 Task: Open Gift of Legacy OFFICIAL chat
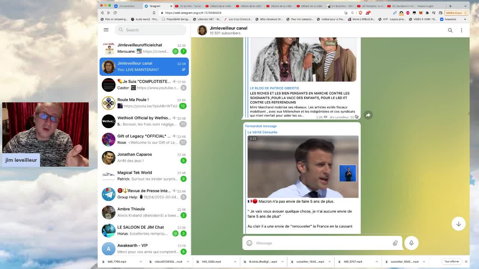144,139
